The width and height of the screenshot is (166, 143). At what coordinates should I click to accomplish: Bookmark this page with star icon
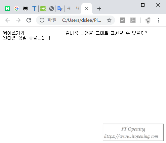coord(109,20)
